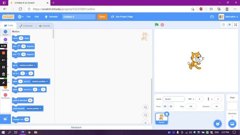This screenshot has width=240, height=135.
Task: Select the Looks block category
Action: tap(5, 40)
